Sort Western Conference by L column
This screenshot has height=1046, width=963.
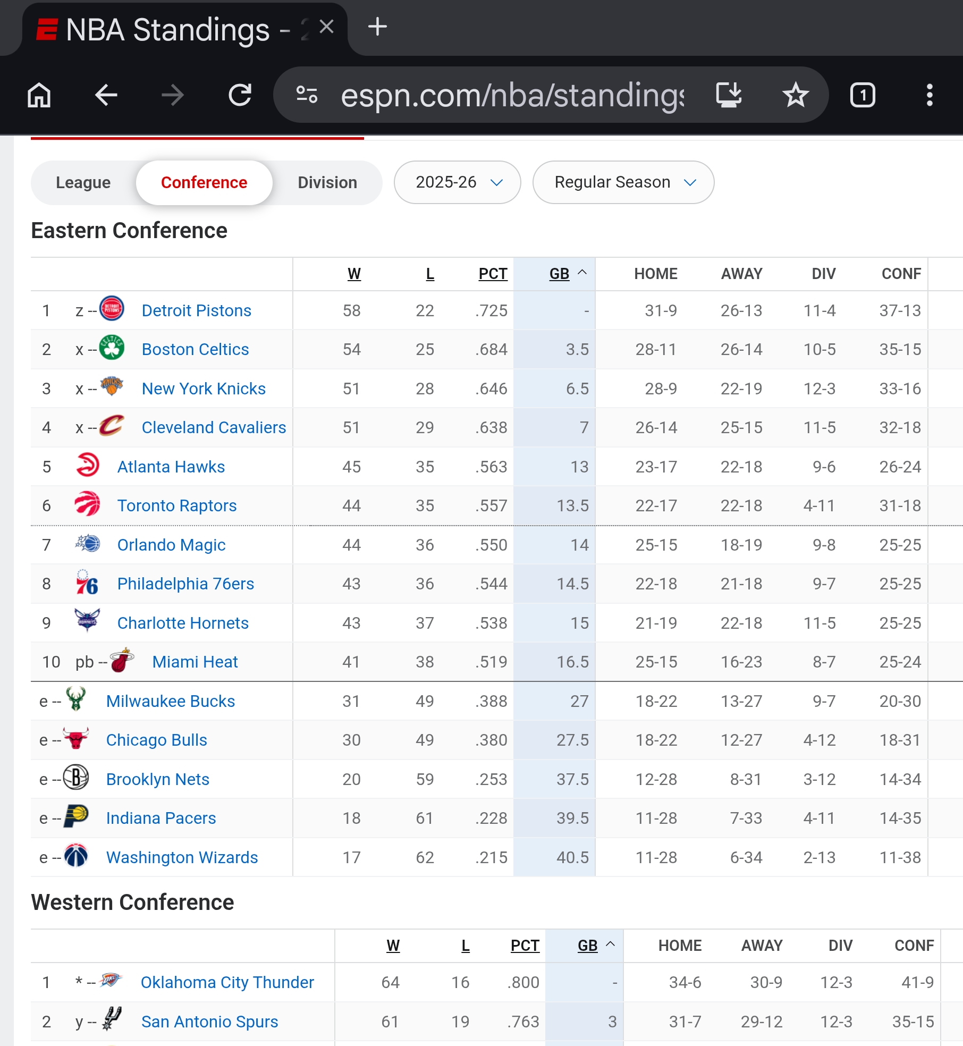[466, 946]
